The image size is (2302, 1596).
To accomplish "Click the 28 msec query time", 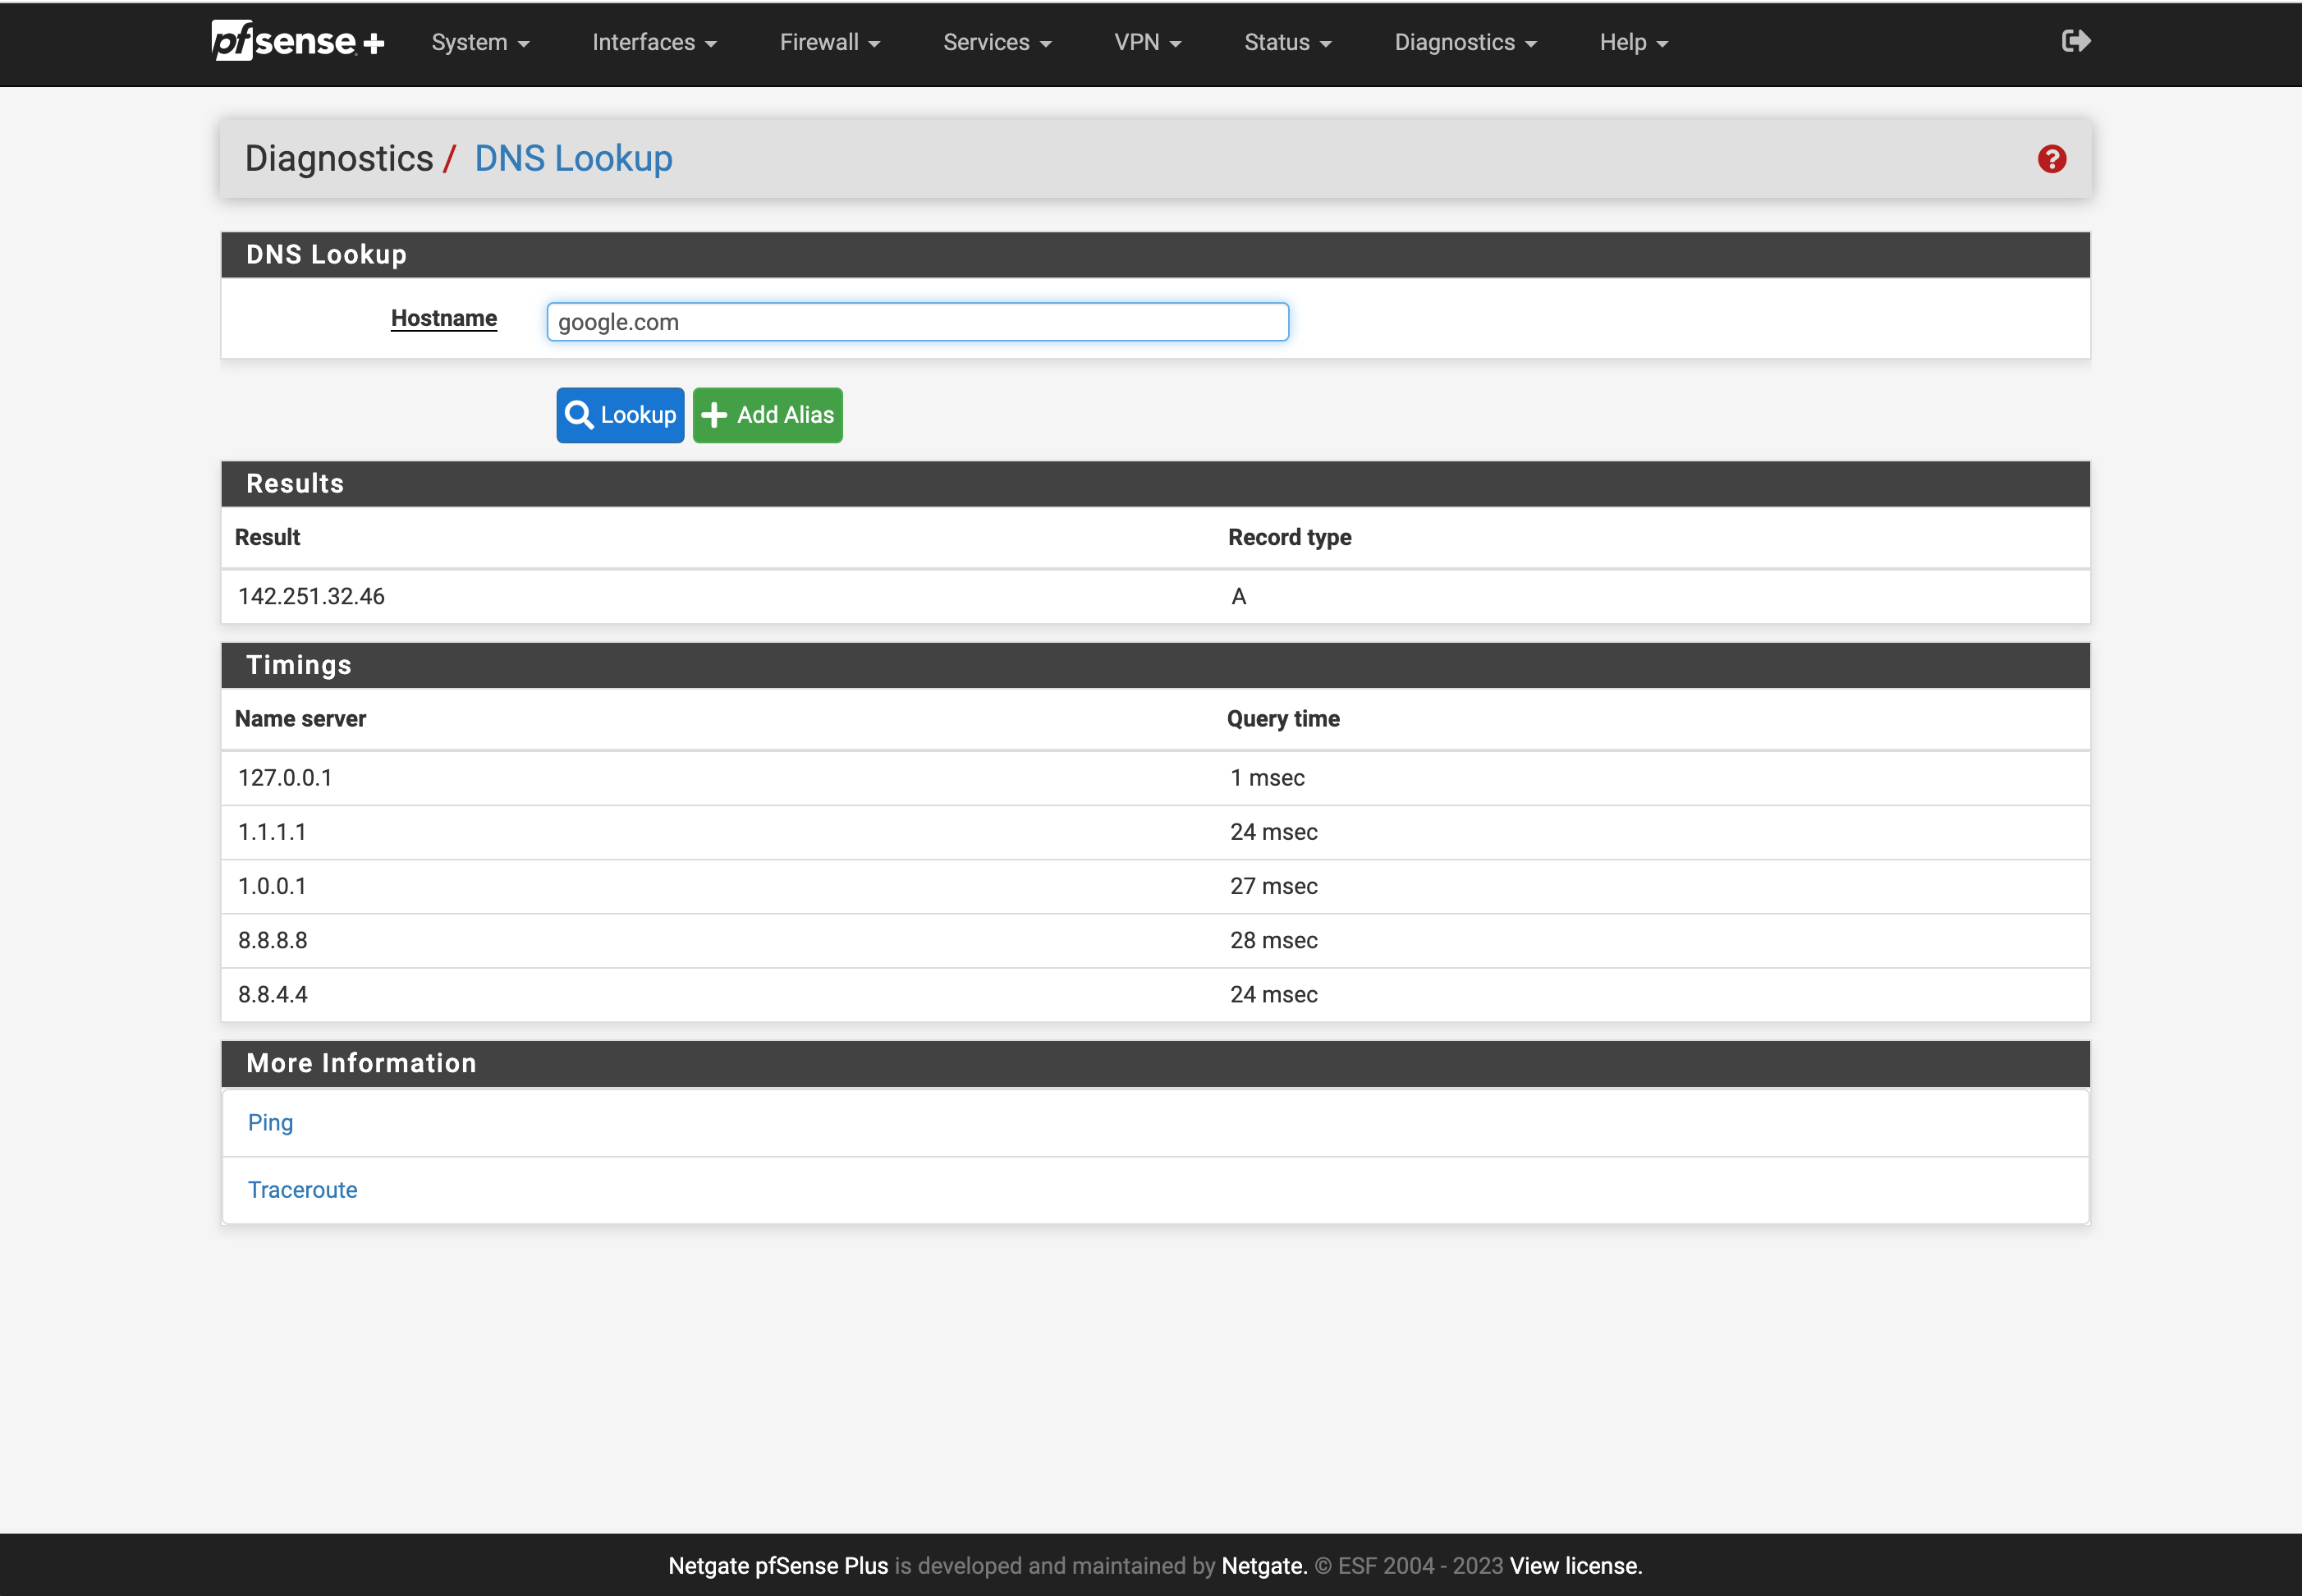I will coord(1274,940).
